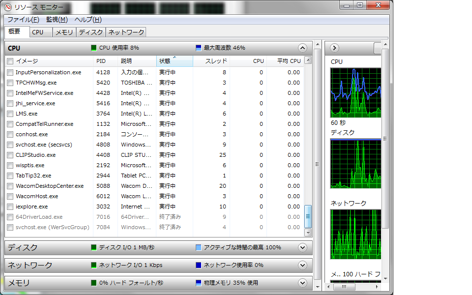Click the CPU usage graph
472x295 pixels.
click(355, 93)
